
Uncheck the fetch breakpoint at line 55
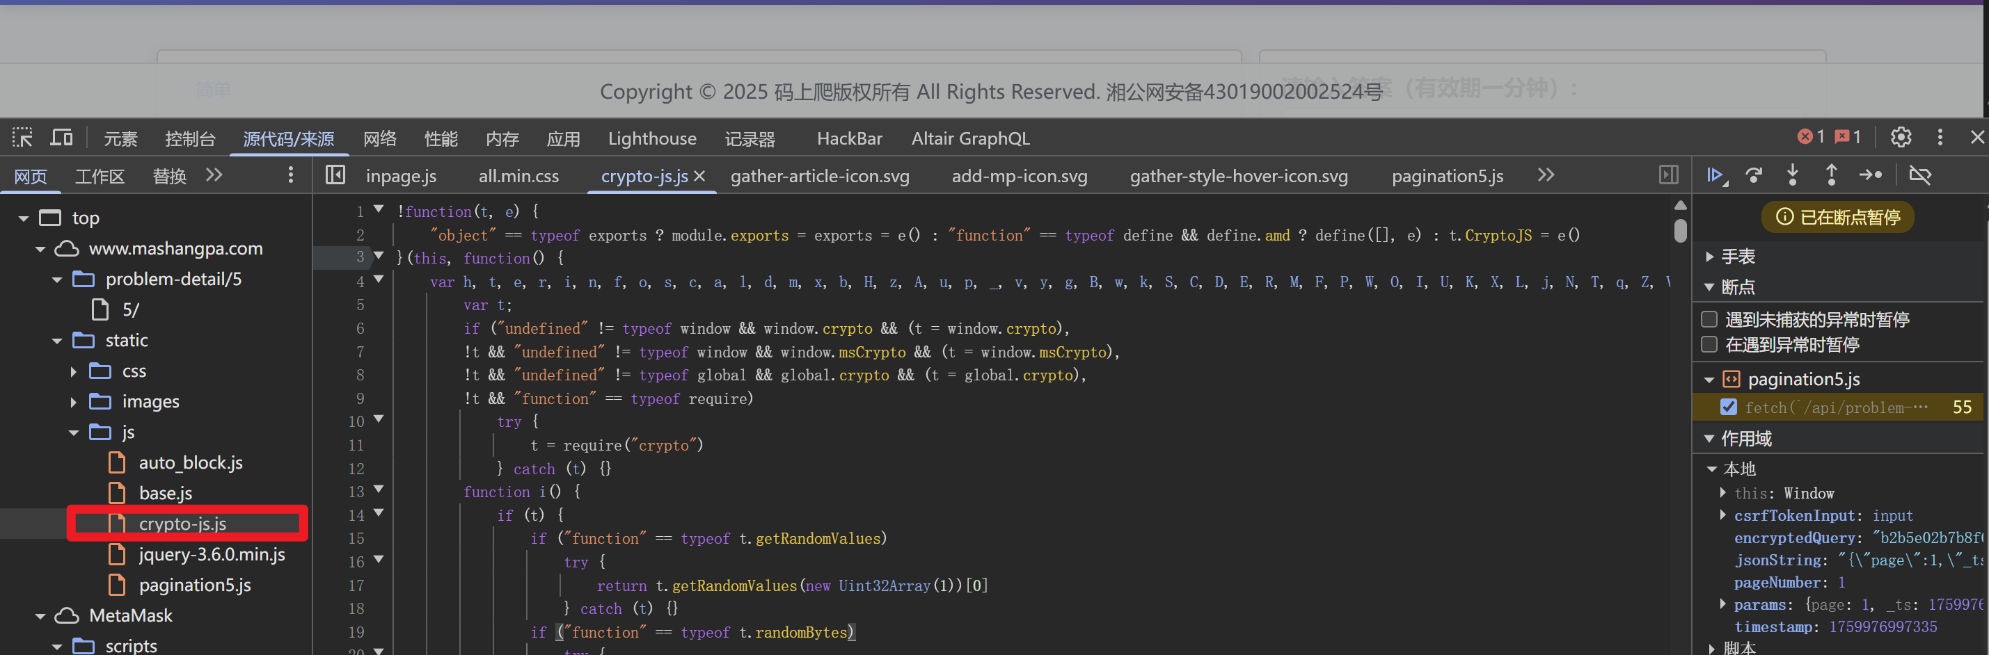coord(1729,407)
